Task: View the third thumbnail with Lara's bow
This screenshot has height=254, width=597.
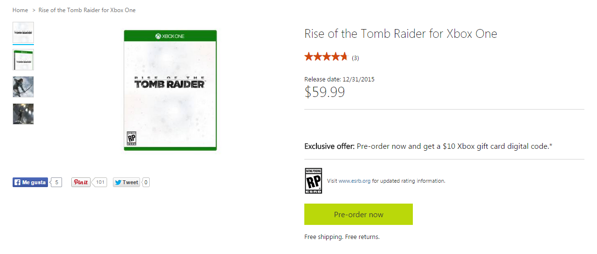Action: pyautogui.click(x=23, y=87)
